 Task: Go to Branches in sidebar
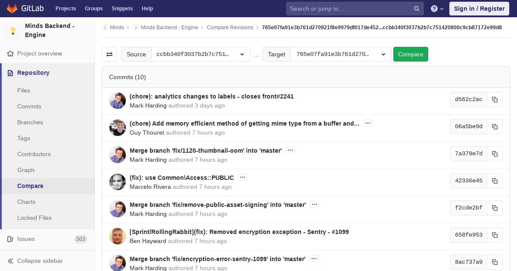pos(30,122)
